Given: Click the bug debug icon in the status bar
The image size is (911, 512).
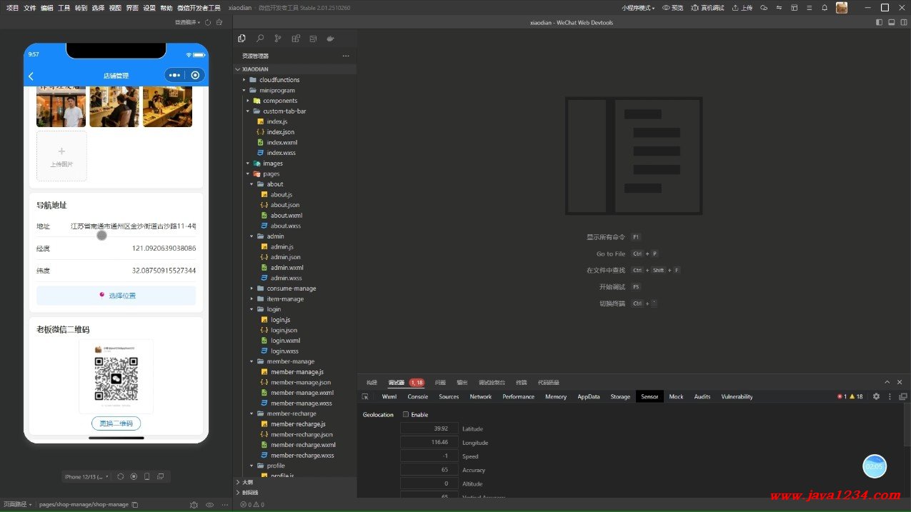Looking at the screenshot, I should coord(194,504).
